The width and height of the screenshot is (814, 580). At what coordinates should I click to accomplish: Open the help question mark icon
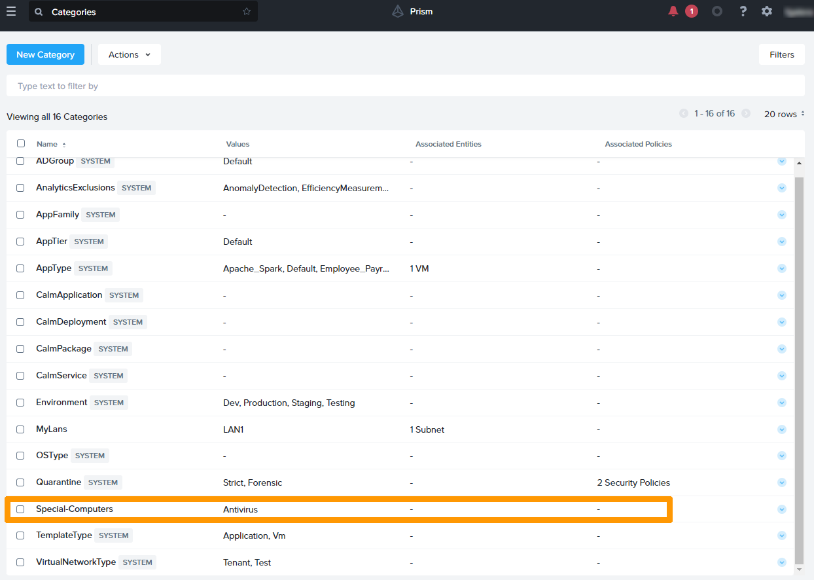point(743,11)
